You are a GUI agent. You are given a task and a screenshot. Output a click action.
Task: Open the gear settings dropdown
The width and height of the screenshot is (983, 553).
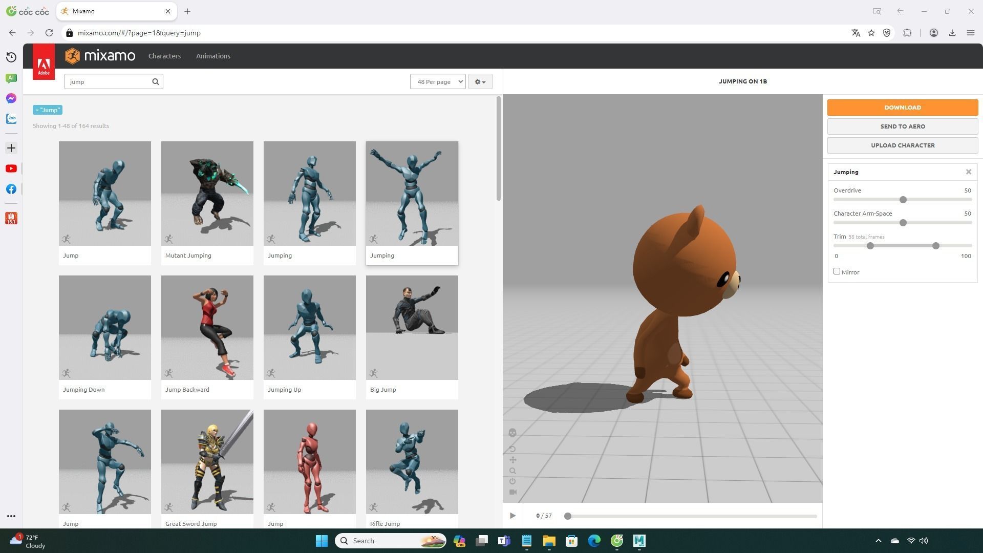tap(480, 81)
